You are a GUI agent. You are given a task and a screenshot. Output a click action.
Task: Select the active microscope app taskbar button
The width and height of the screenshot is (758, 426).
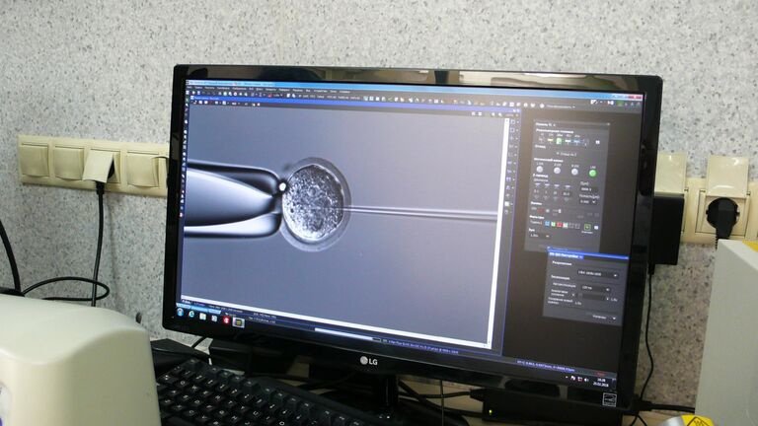click(x=238, y=322)
